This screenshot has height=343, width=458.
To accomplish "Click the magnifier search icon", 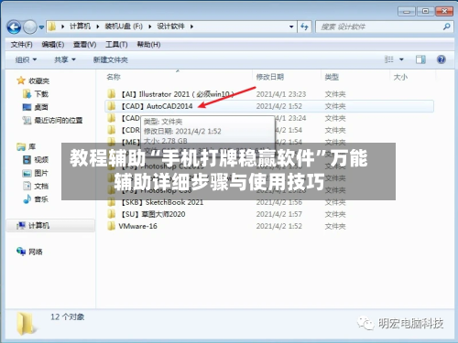I will (446, 27).
